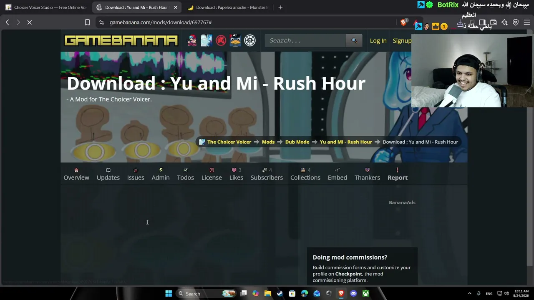
Task: Focus the GameBanana search field
Action: tap(305, 40)
